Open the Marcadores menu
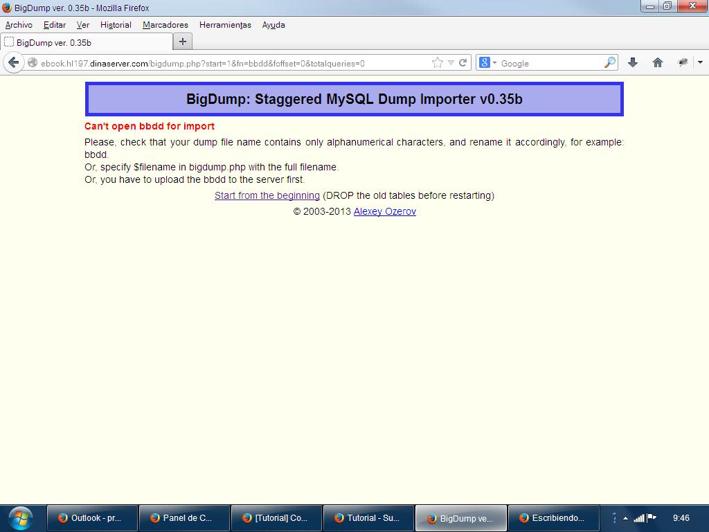This screenshot has width=709, height=532. [165, 25]
